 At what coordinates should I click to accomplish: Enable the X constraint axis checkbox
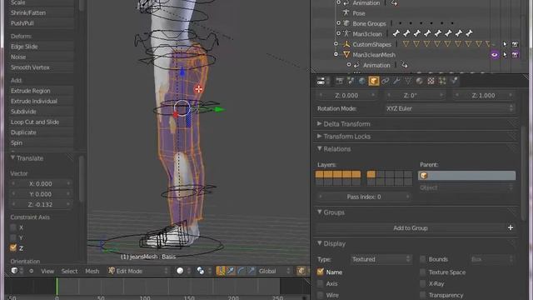click(13, 227)
